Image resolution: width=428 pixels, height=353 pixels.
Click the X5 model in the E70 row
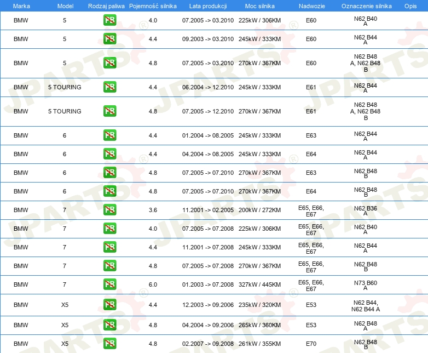[65, 344]
